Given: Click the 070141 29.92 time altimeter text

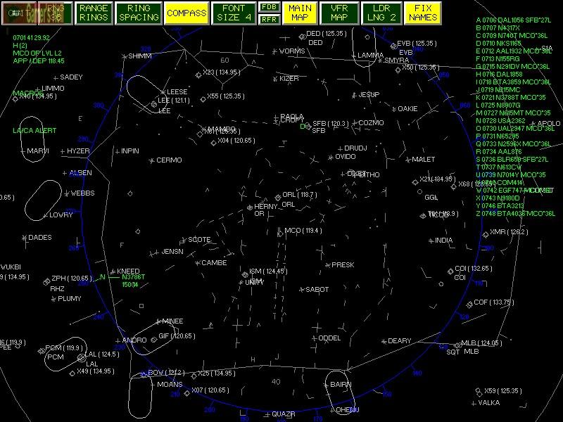Looking at the screenshot, I should 31,38.
